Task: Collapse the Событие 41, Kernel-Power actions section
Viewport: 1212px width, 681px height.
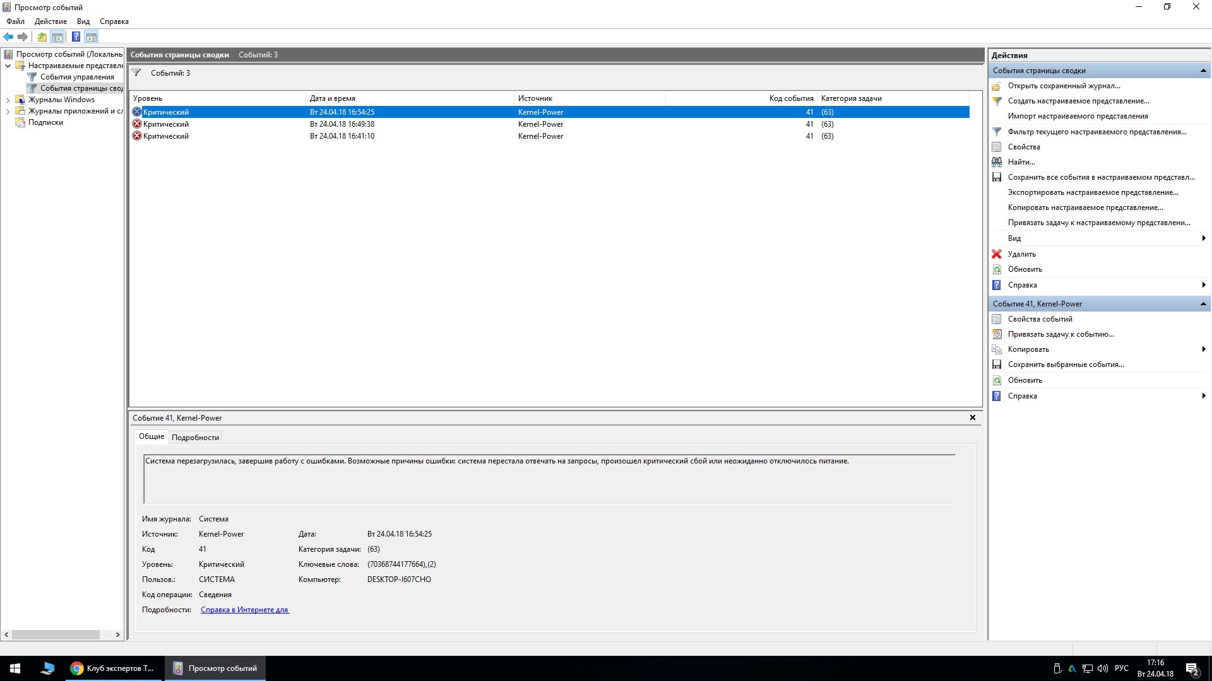Action: pos(1203,304)
